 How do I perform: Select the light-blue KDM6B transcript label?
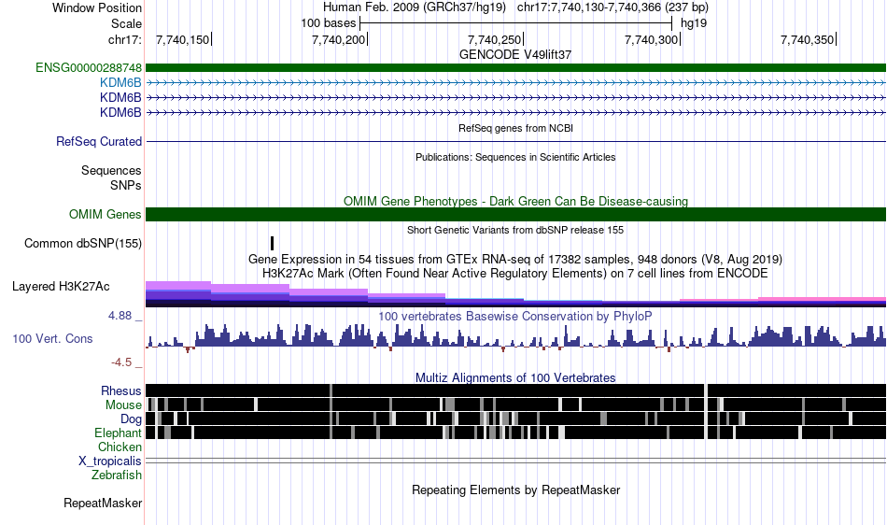(120, 82)
